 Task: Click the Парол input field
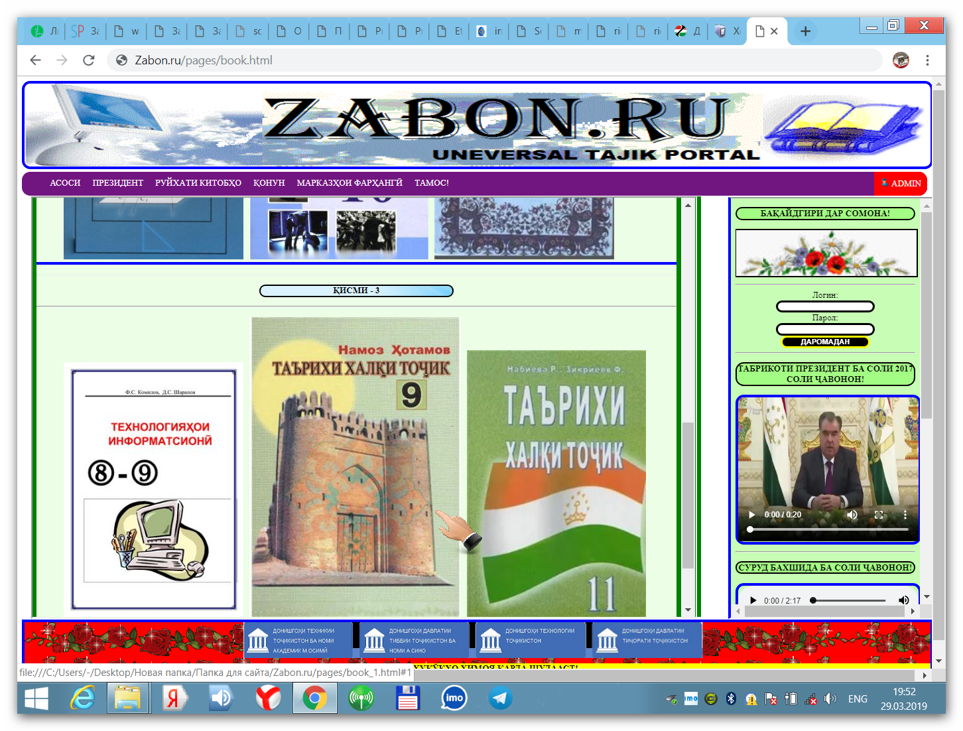point(825,329)
